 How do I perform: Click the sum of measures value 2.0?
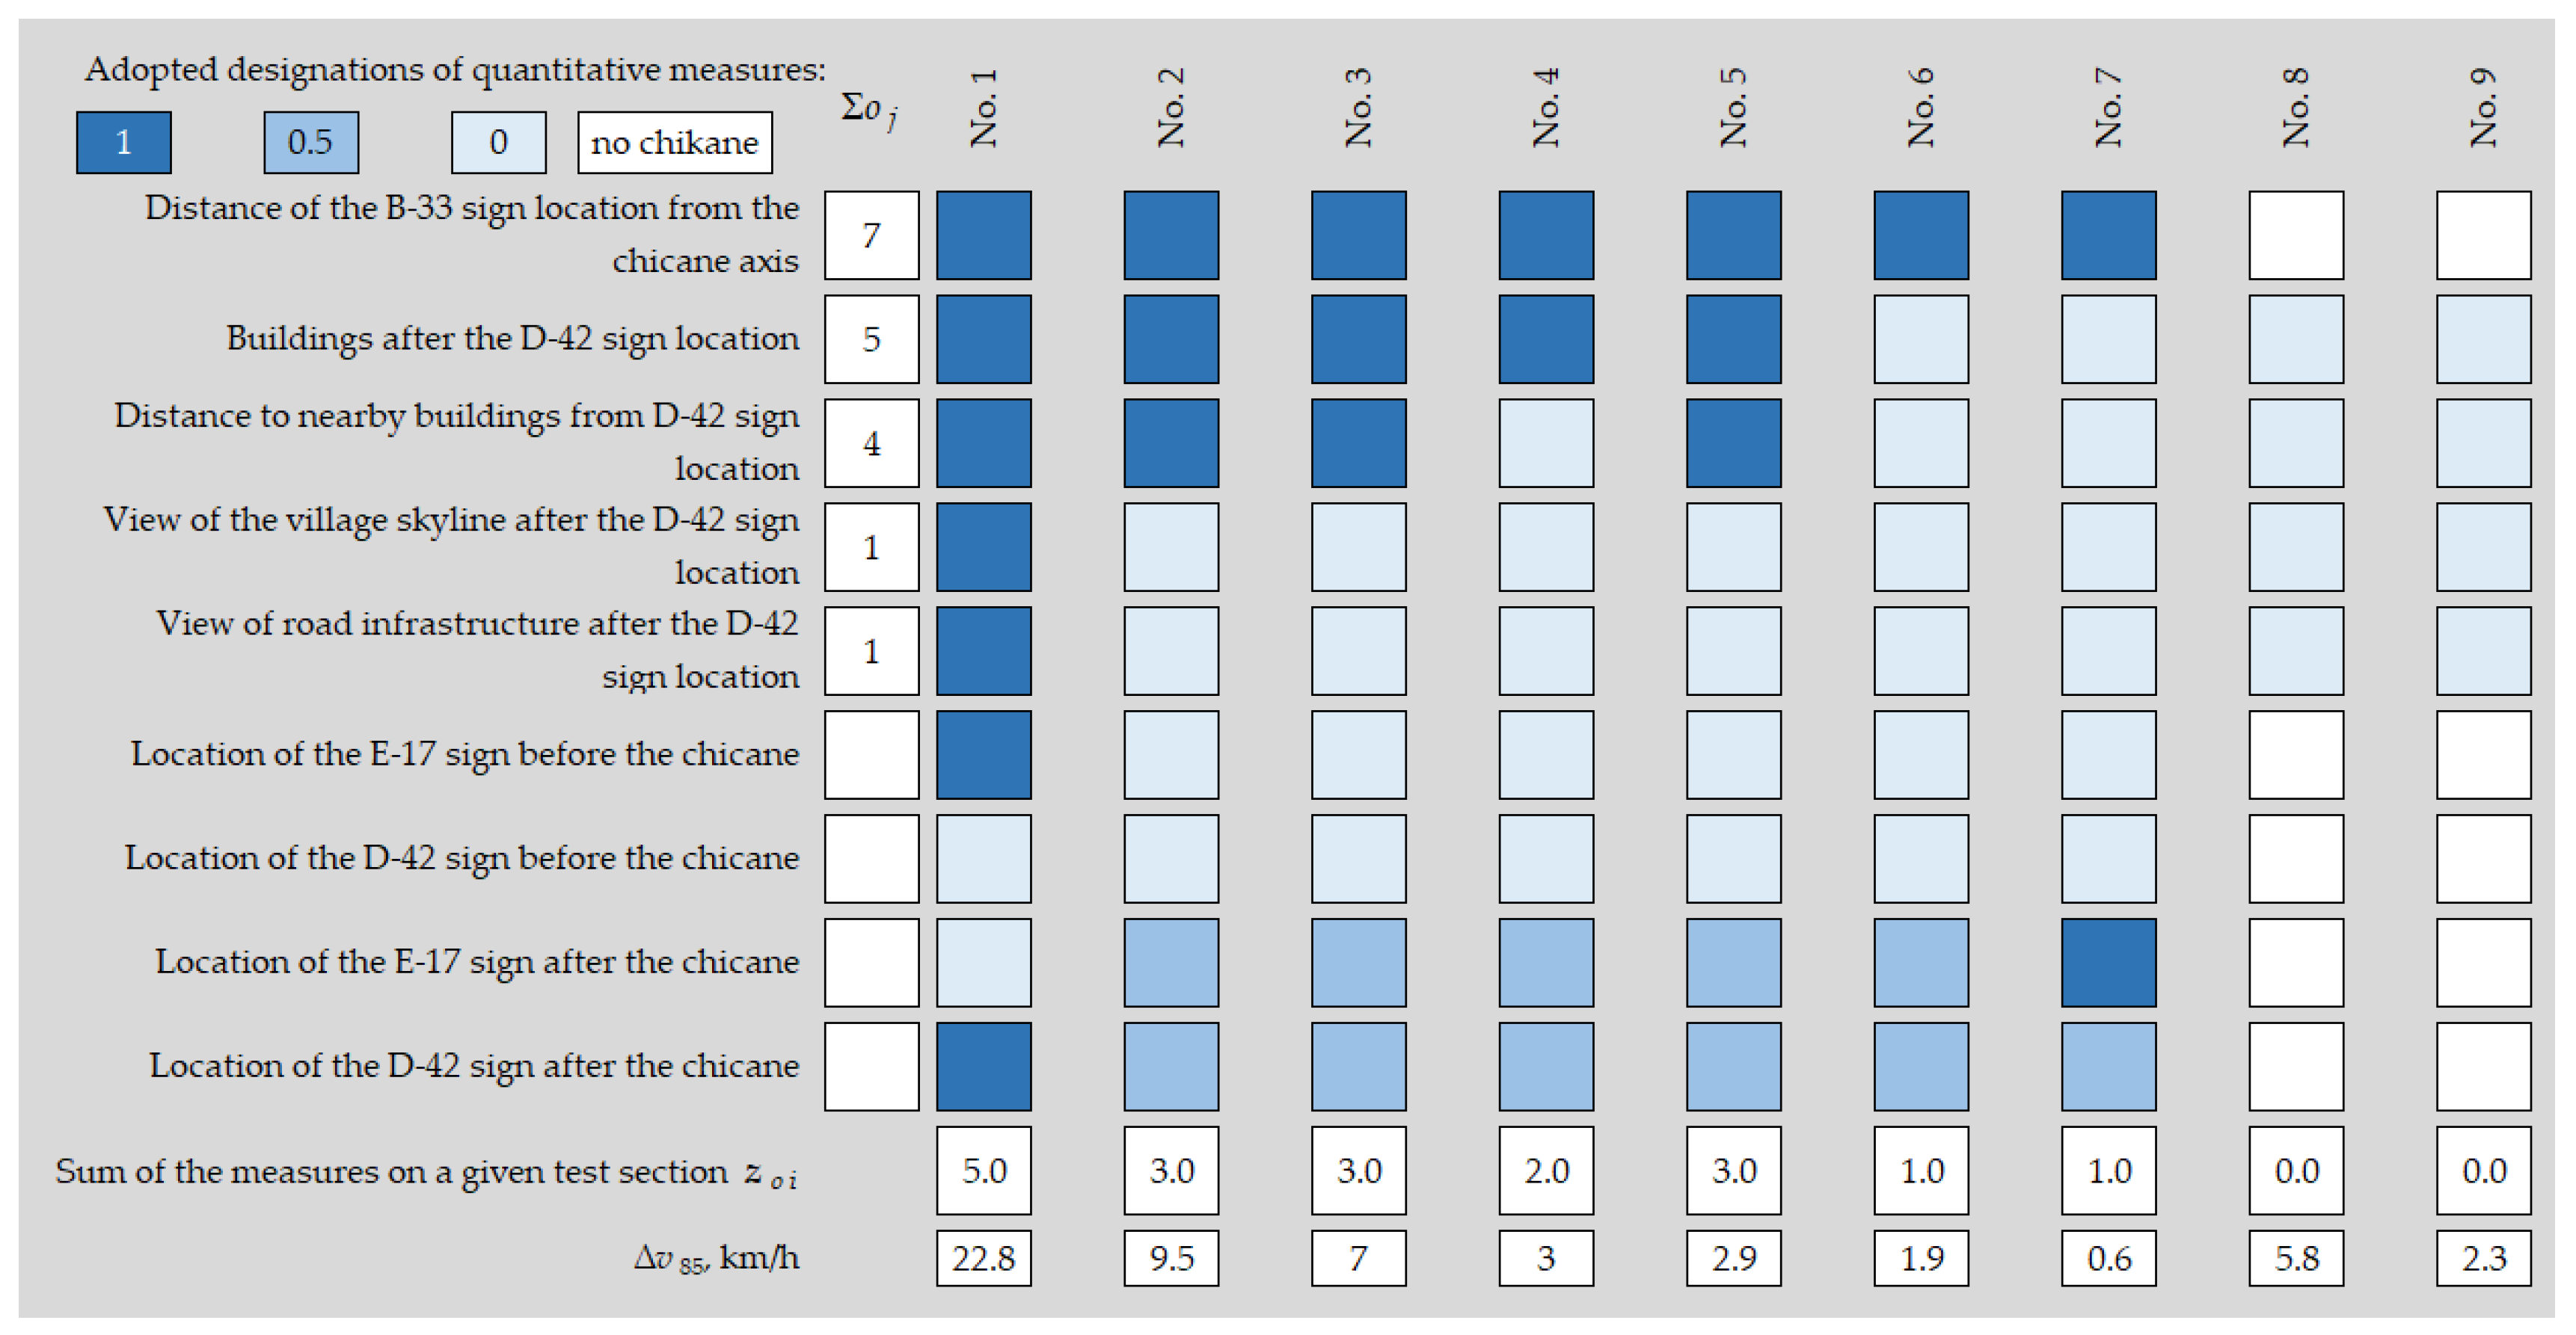point(1546,1170)
